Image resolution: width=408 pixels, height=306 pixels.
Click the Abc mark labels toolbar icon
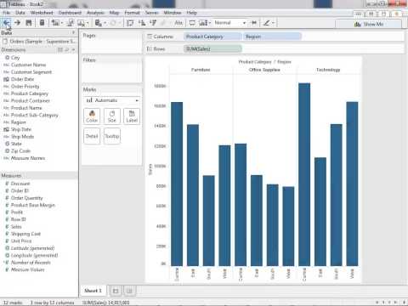click(178, 23)
